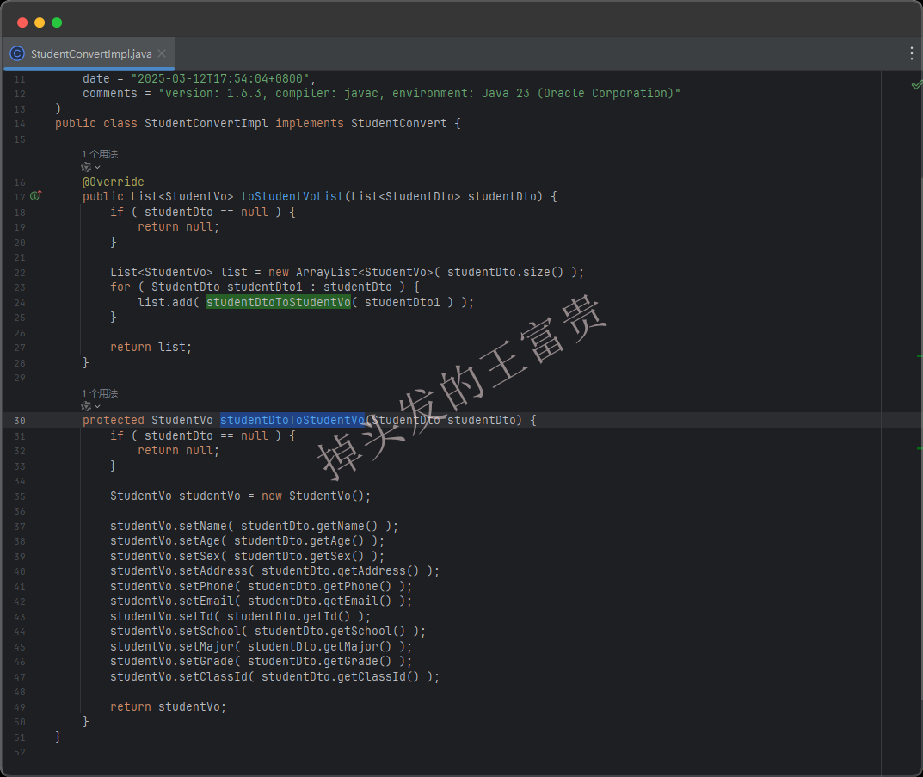The width and height of the screenshot is (923, 777).
Task: Select the StudentConvertImpl.java tab
Action: 89,53
